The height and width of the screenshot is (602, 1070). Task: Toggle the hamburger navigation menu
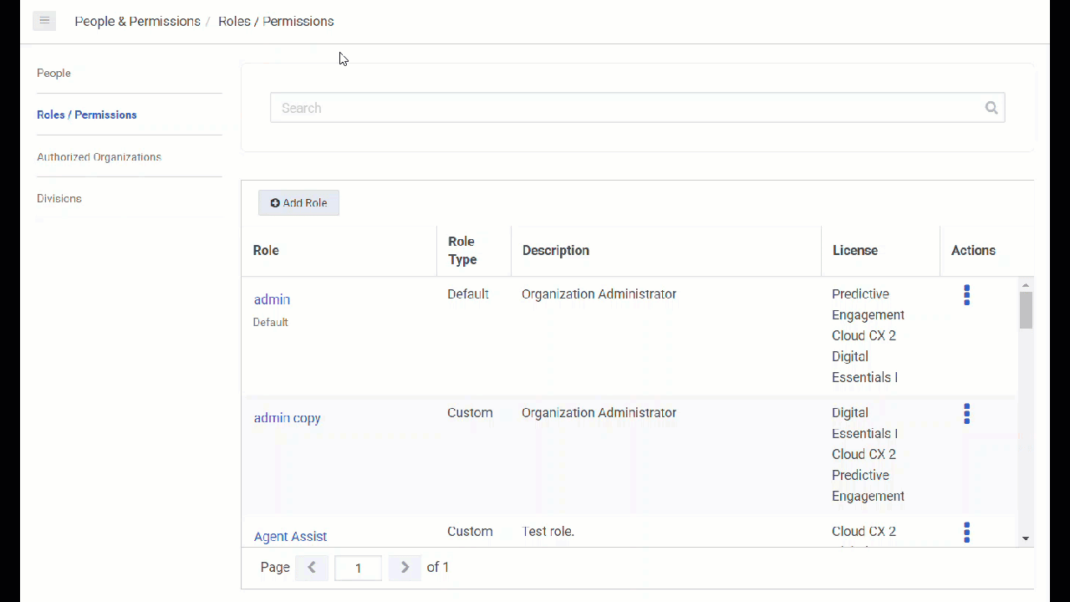click(44, 21)
